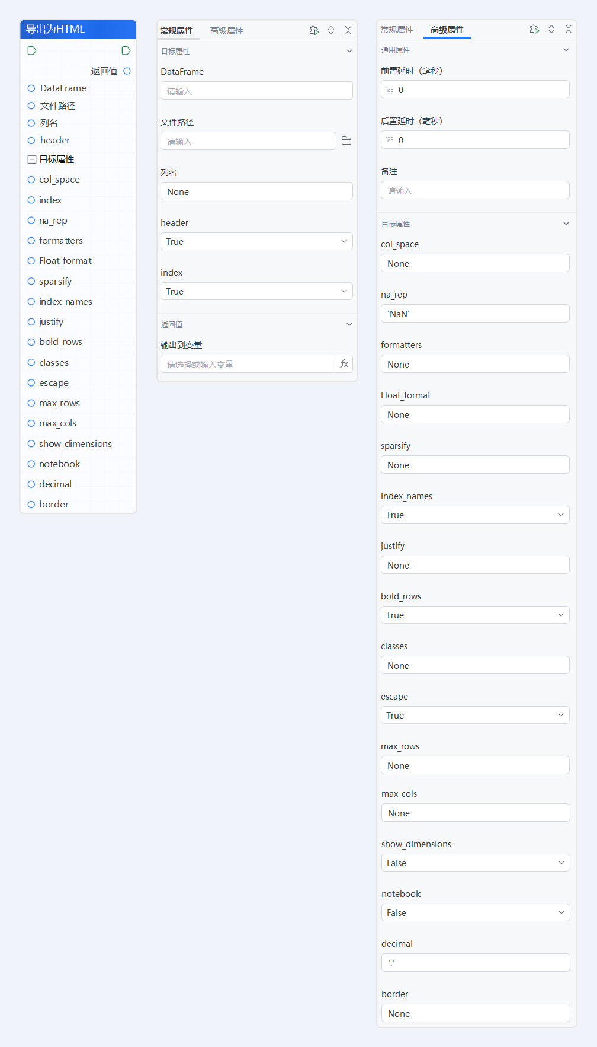Open the notebook False dropdown
The image size is (597, 1047).
[x=475, y=913]
